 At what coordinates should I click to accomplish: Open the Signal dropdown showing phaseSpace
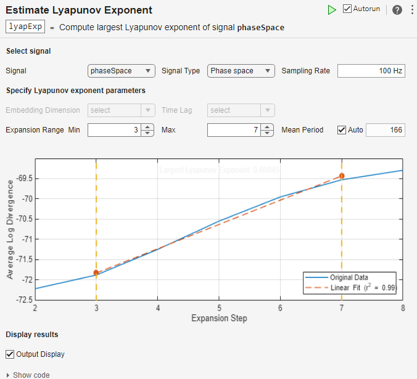pyautogui.click(x=121, y=71)
